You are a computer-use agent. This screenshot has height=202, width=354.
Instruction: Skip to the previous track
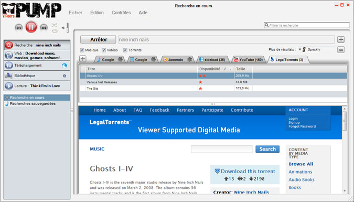(19, 28)
